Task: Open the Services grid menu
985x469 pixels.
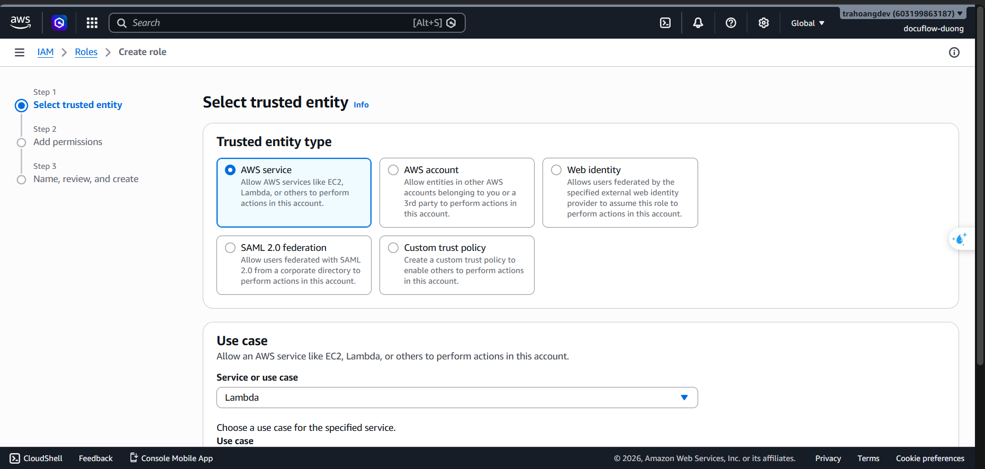Action: [x=92, y=23]
